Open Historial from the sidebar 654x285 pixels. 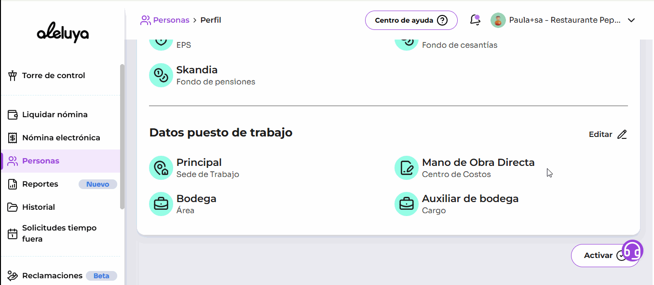tap(38, 207)
